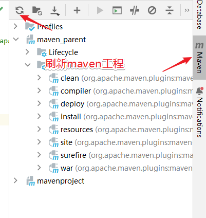Switch to the Maven side tab
Screen dimensions: 206x218
point(199,58)
